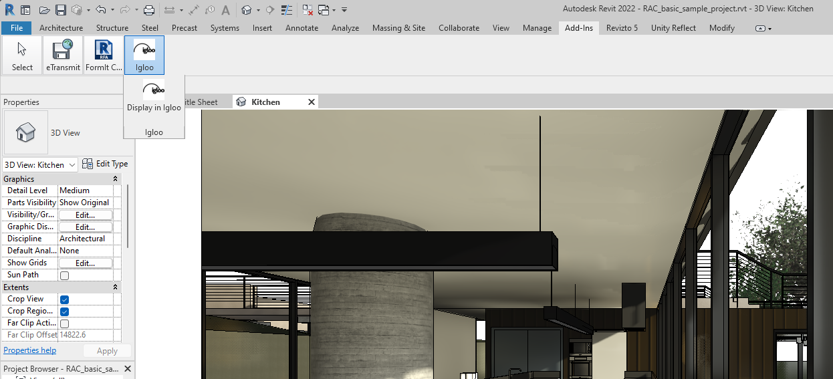Select the Modify arrow tool
The height and width of the screenshot is (379, 833).
pyautogui.click(x=22, y=55)
